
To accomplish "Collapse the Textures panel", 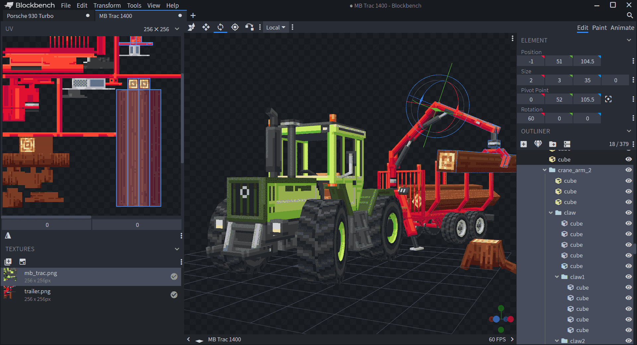I will 177,249.
